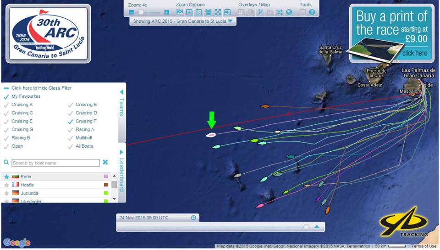
Task: Enable the Racing B class filter
Action: [x=6, y=138]
